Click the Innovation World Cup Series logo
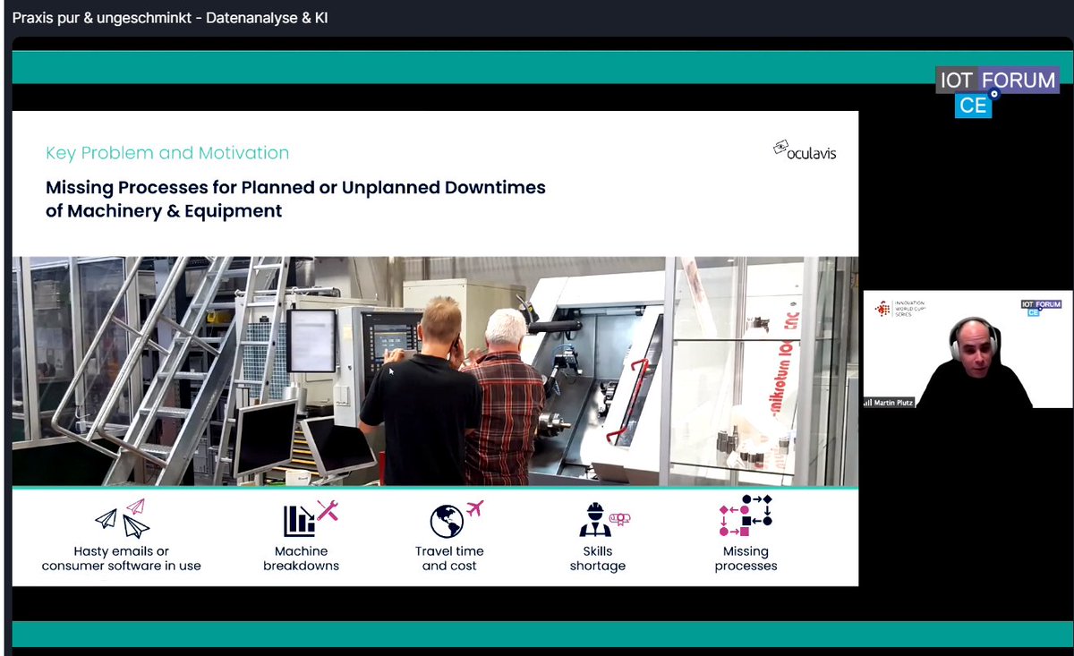This screenshot has width=1074, height=656. (899, 309)
